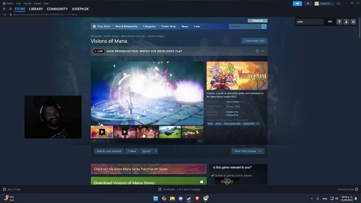Click the Wishlist (8) button
361x203 pixels.
tap(257, 21)
